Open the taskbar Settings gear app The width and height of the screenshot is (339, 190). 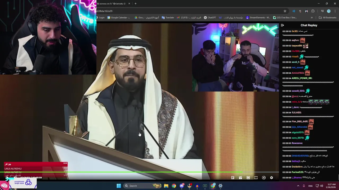220,186
